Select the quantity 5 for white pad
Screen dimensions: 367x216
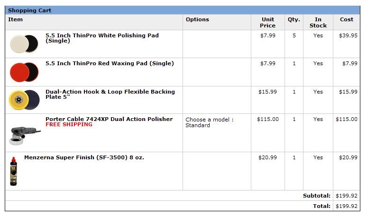pyautogui.click(x=294, y=36)
